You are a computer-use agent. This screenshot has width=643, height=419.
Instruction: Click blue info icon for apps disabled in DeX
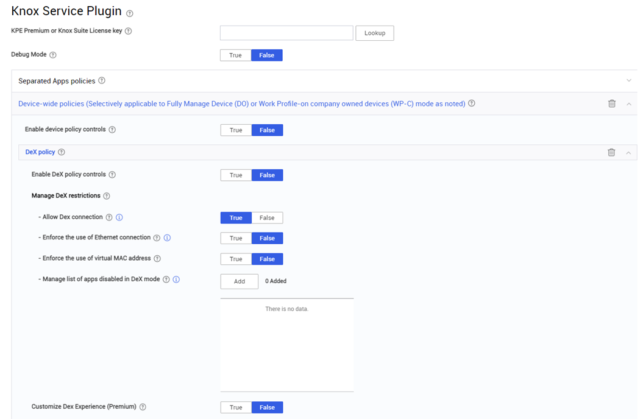click(176, 280)
